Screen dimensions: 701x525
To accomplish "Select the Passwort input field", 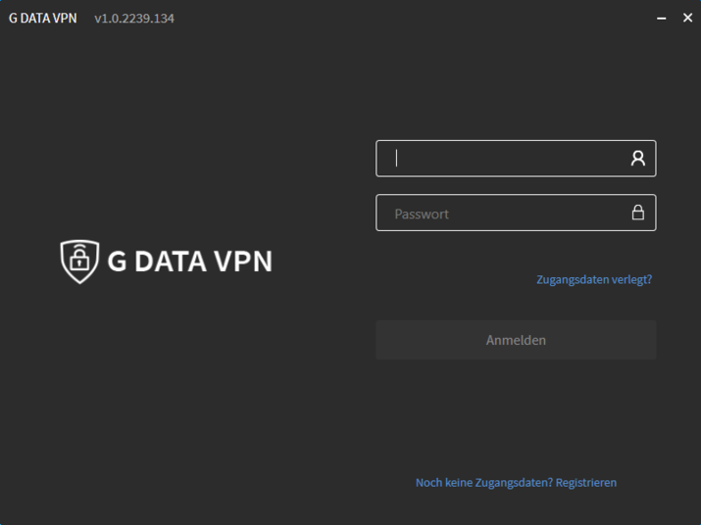I will (x=516, y=213).
